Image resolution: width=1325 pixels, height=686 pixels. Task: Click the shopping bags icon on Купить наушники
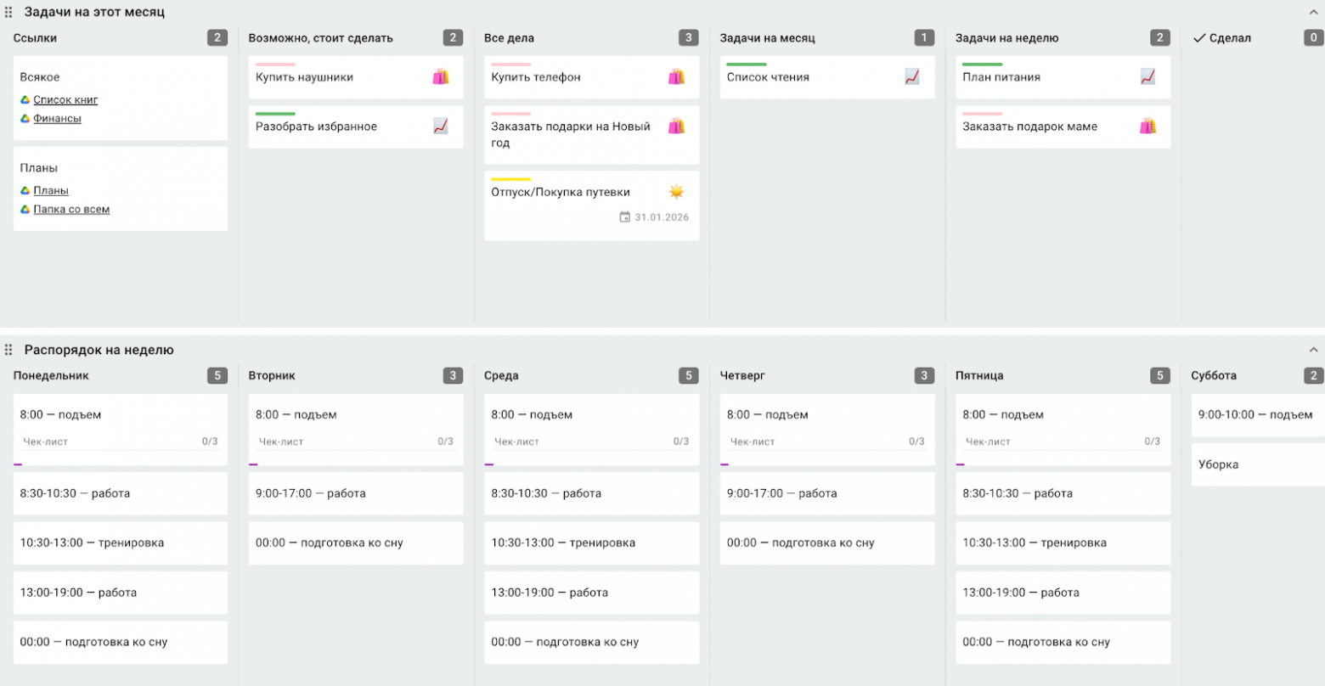[440, 77]
